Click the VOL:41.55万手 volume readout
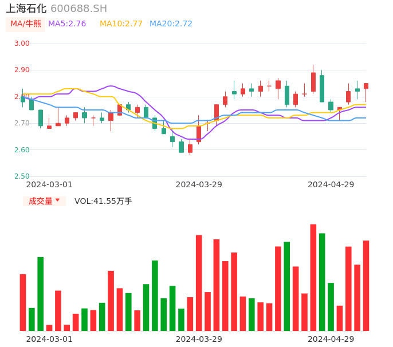The width and height of the screenshot is (393, 347). coord(103,201)
